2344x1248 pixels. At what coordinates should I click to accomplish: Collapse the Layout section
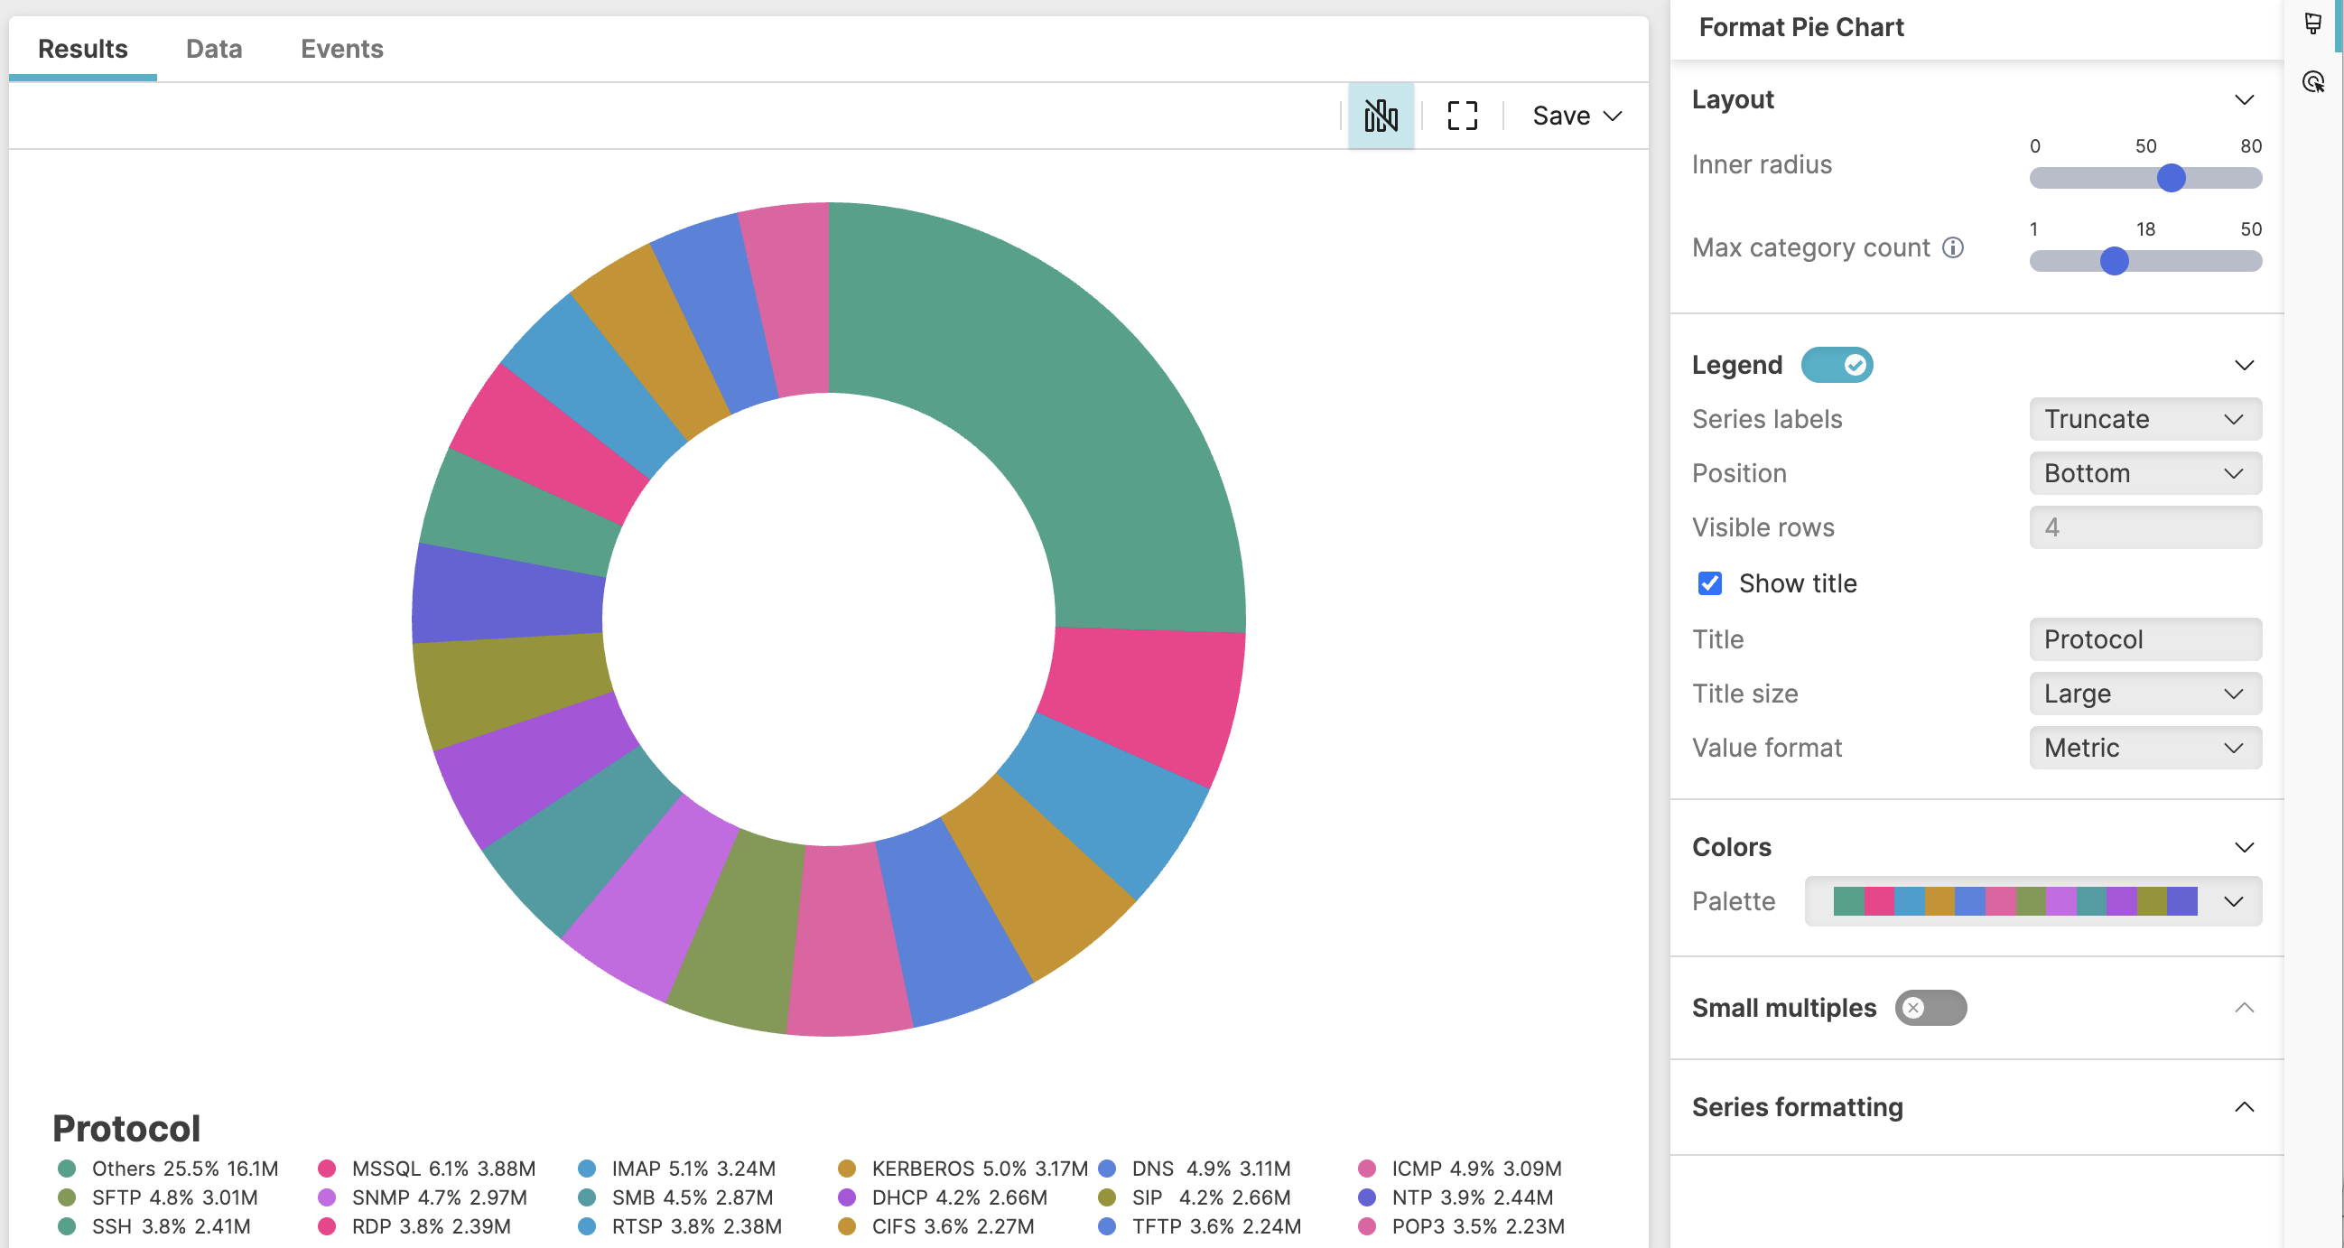point(2244,99)
